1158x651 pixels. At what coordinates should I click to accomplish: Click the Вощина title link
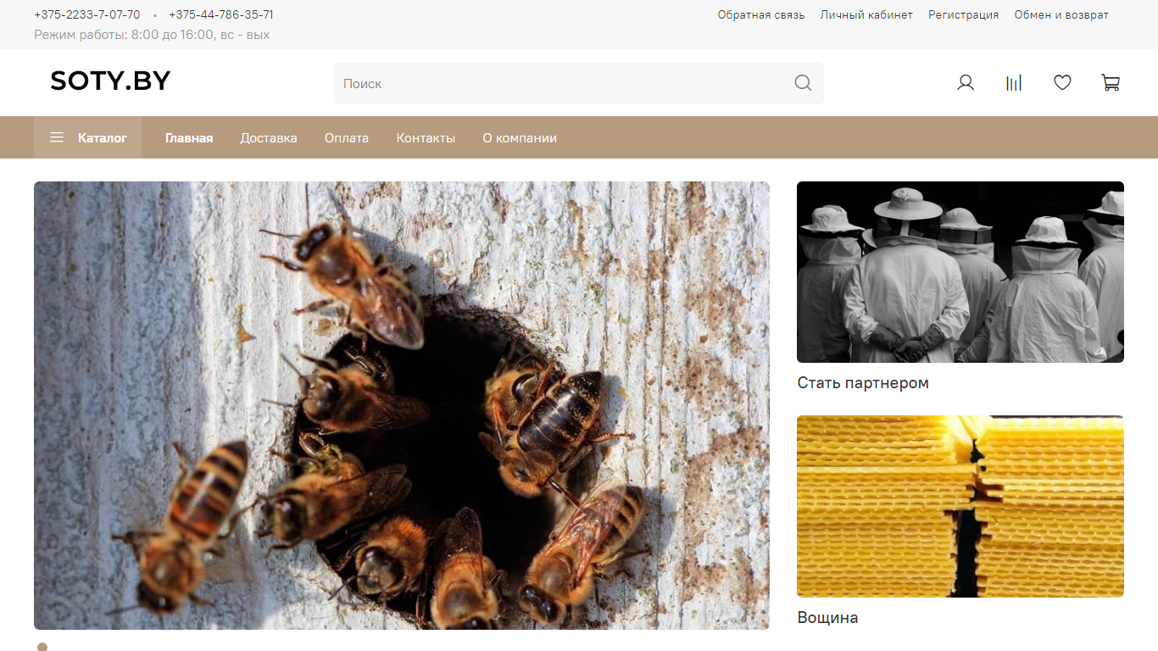(827, 618)
